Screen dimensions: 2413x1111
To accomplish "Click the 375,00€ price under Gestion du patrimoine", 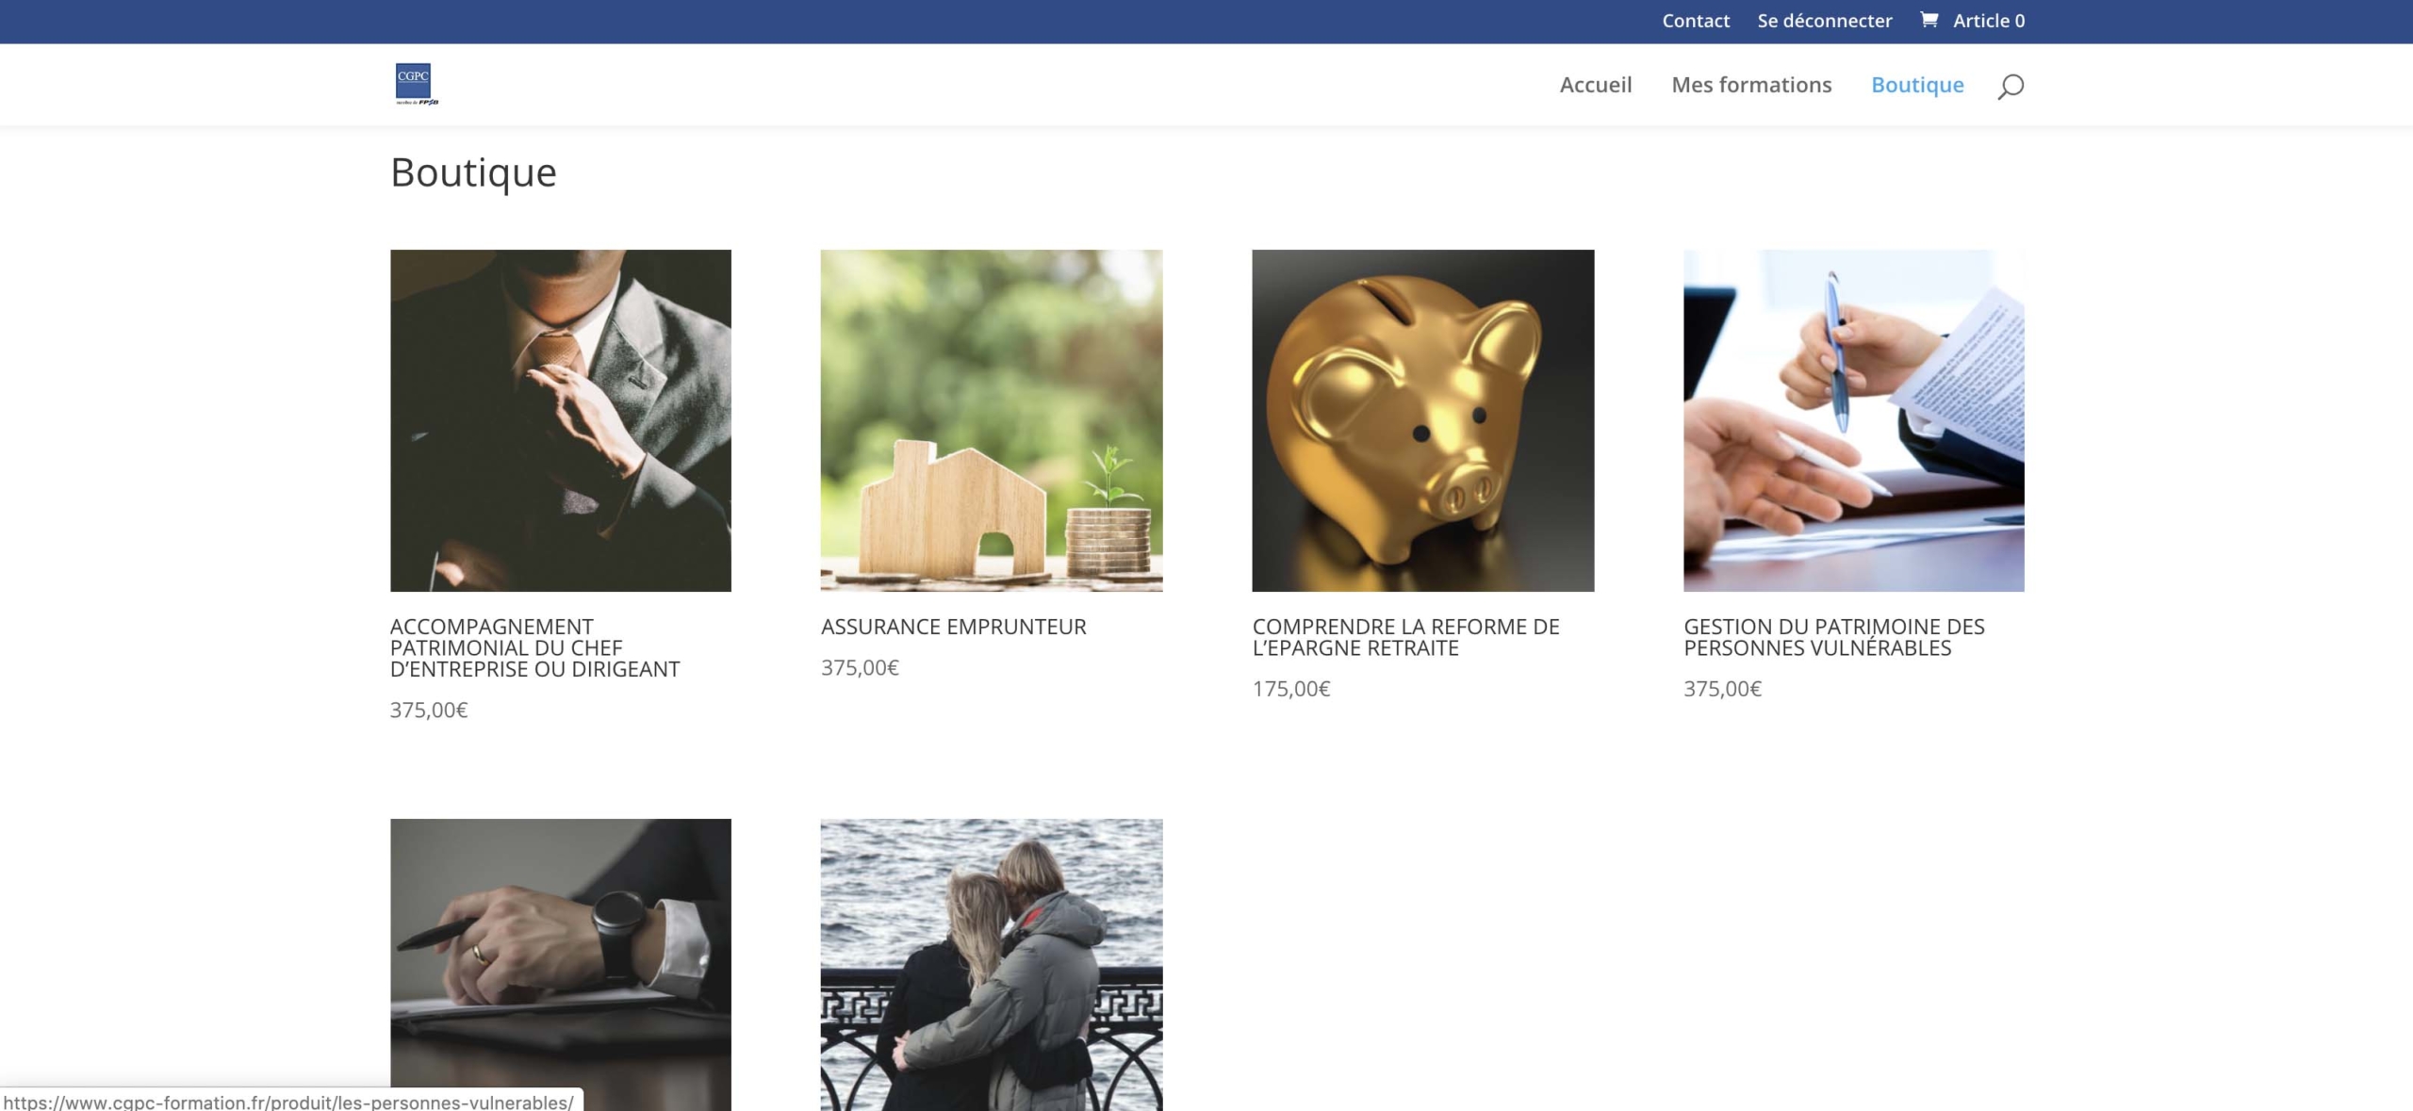I will pyautogui.click(x=1722, y=689).
